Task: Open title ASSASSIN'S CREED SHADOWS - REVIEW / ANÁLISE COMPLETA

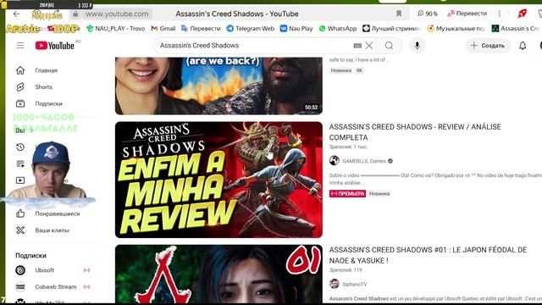Action: 415,132
